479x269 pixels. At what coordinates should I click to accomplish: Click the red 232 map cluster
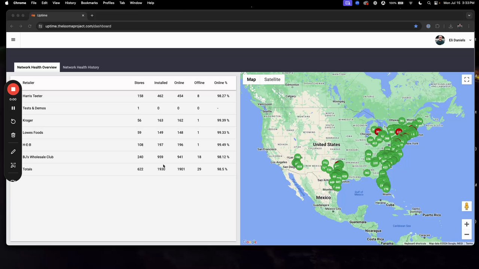pyautogui.click(x=399, y=132)
